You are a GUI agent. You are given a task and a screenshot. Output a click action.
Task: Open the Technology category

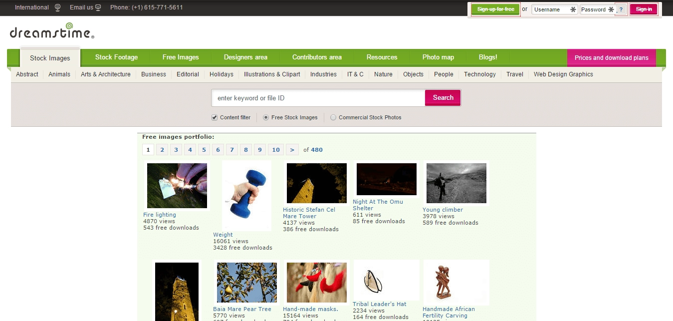[x=480, y=74]
